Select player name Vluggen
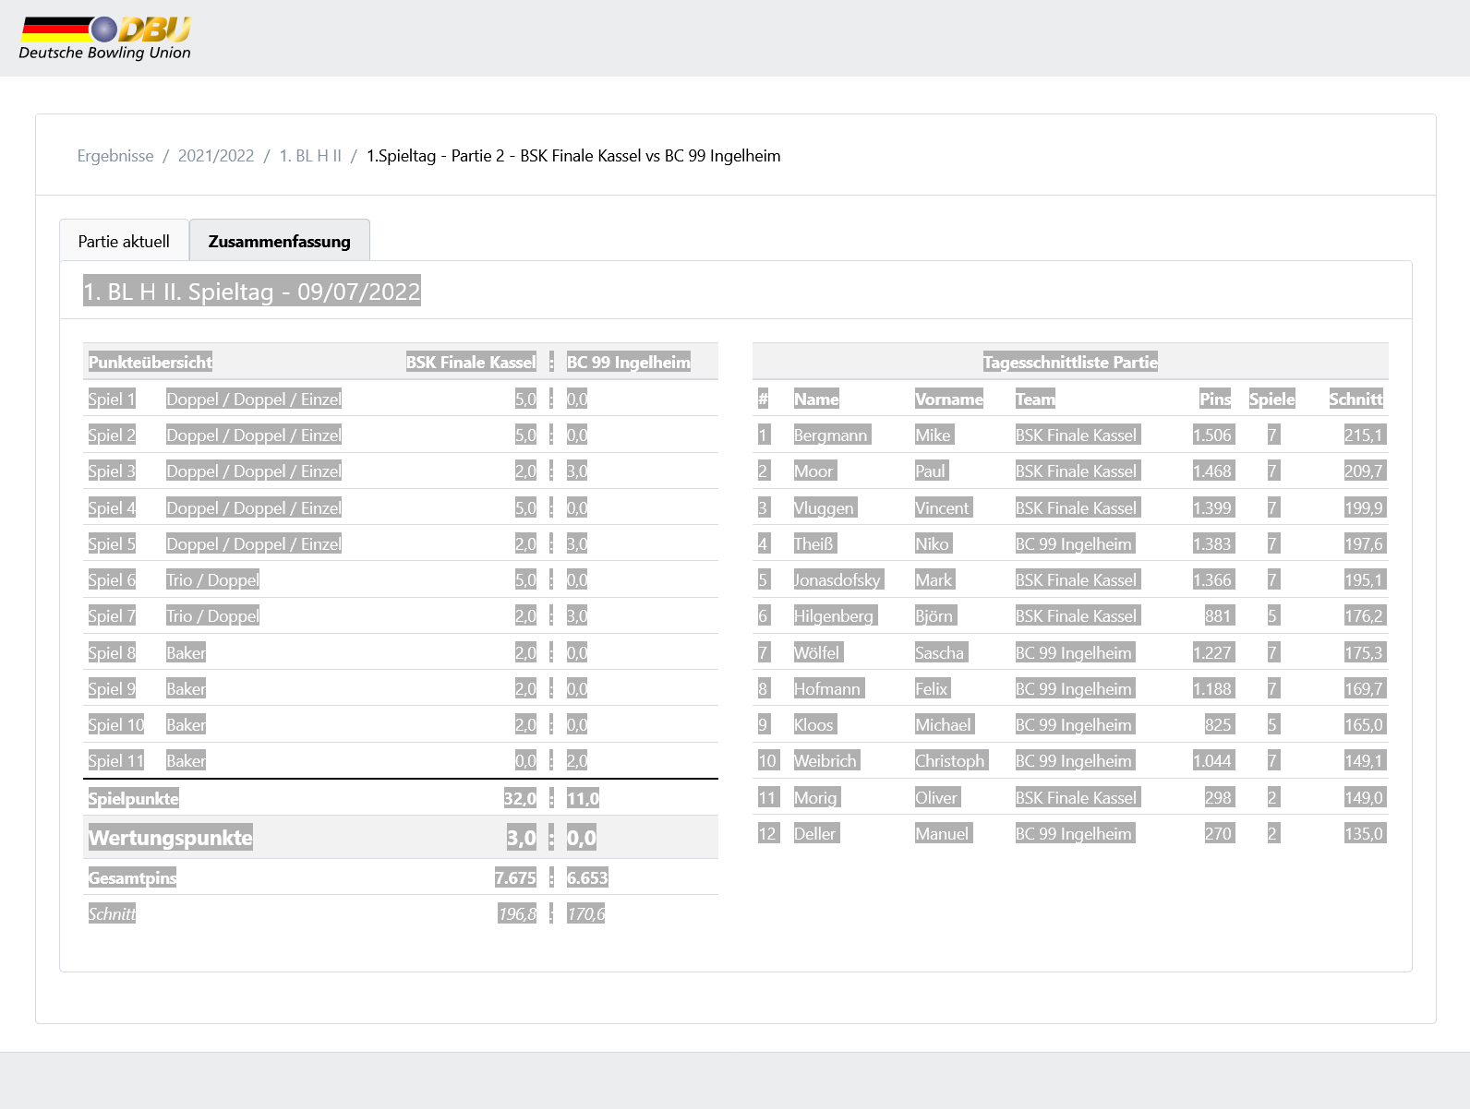 (825, 507)
